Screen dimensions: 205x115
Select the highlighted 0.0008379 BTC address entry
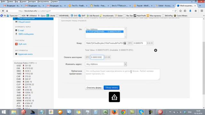pos(105,32)
